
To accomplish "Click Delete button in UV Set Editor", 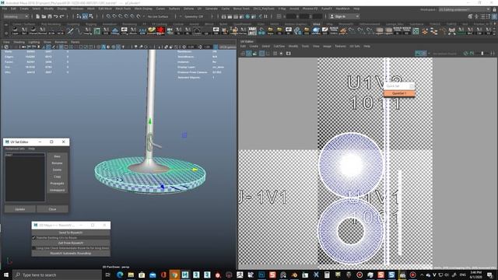I will (x=57, y=170).
